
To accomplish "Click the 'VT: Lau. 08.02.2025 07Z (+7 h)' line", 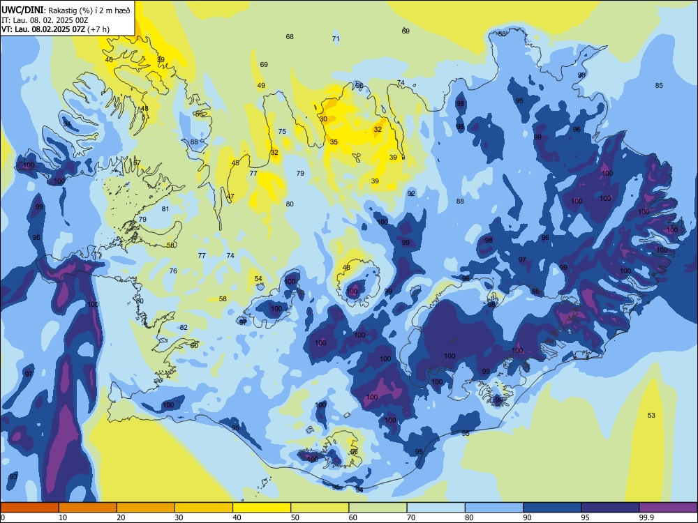I will (x=55, y=29).
